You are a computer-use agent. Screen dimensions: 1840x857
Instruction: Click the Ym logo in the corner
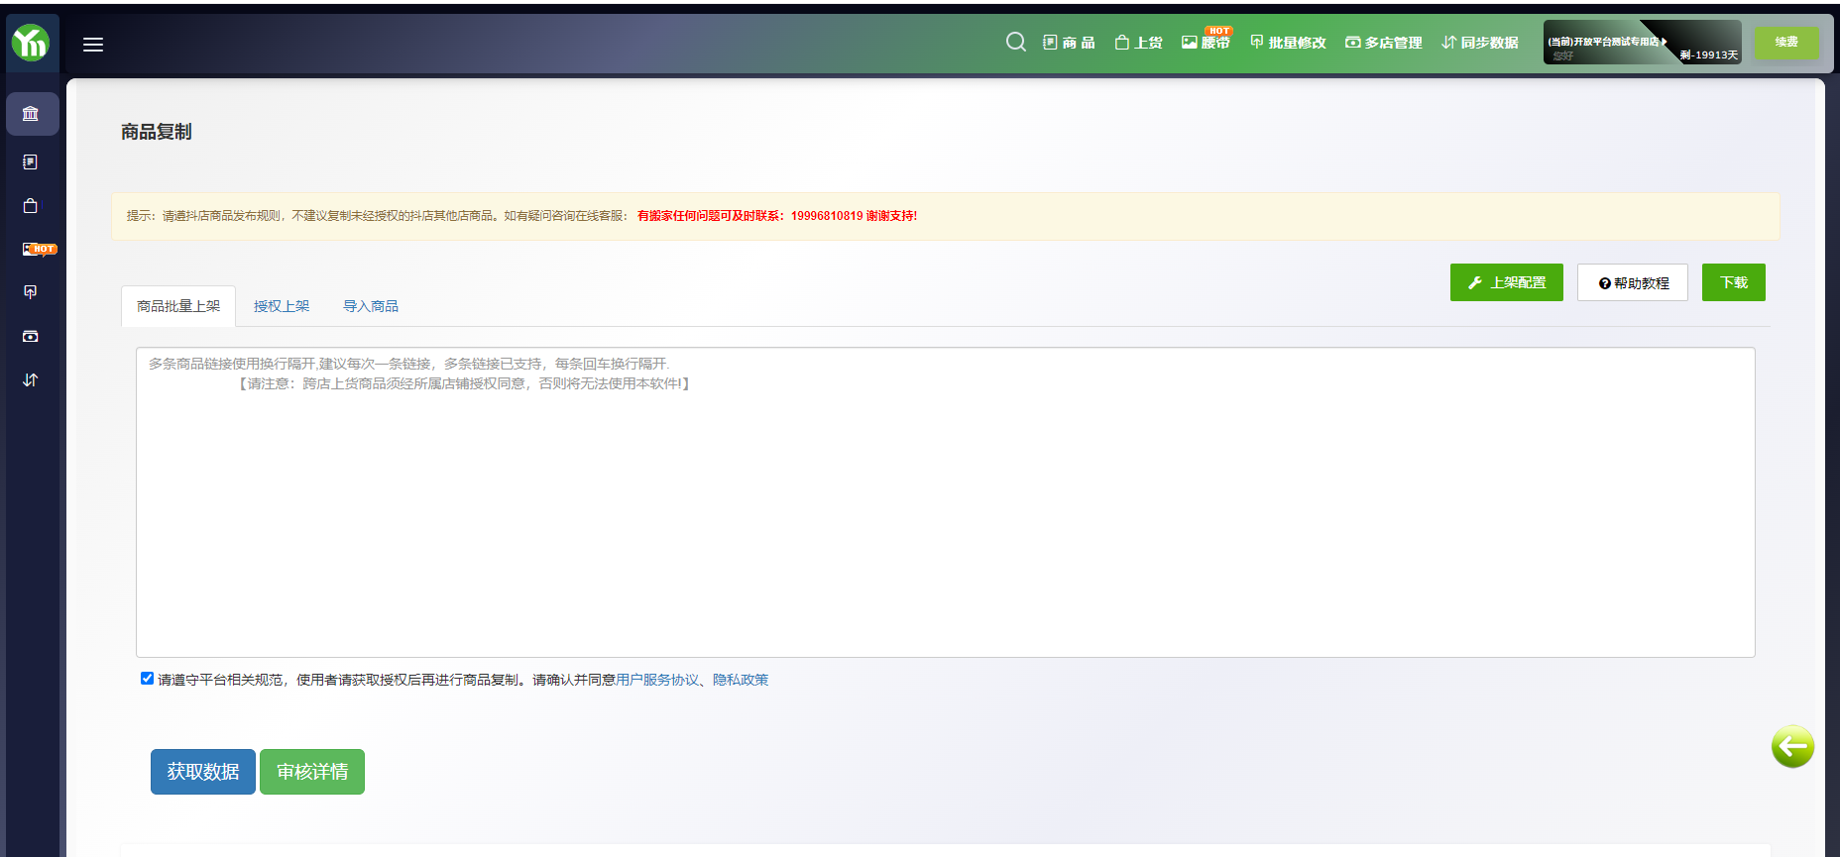[31, 43]
